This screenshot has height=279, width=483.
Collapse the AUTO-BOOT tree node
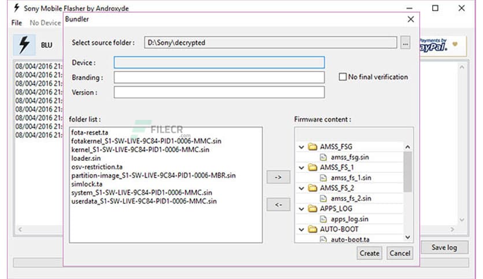click(301, 229)
